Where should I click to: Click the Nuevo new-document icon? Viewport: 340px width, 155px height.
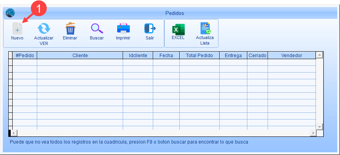(x=17, y=28)
